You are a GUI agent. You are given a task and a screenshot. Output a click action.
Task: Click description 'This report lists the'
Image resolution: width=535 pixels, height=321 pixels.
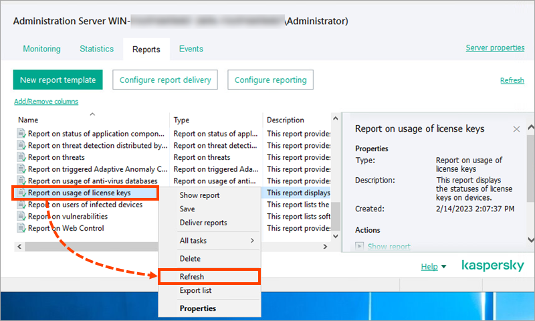click(298, 205)
